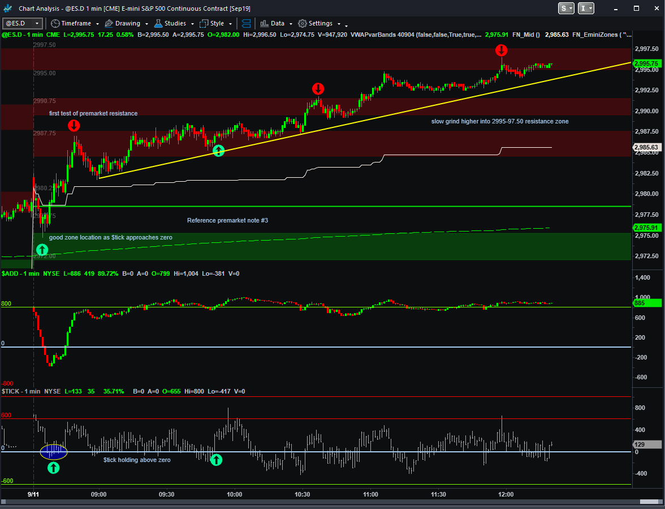Click the 2,995.75 last price axis label
This screenshot has width=665, height=509.
646,63
